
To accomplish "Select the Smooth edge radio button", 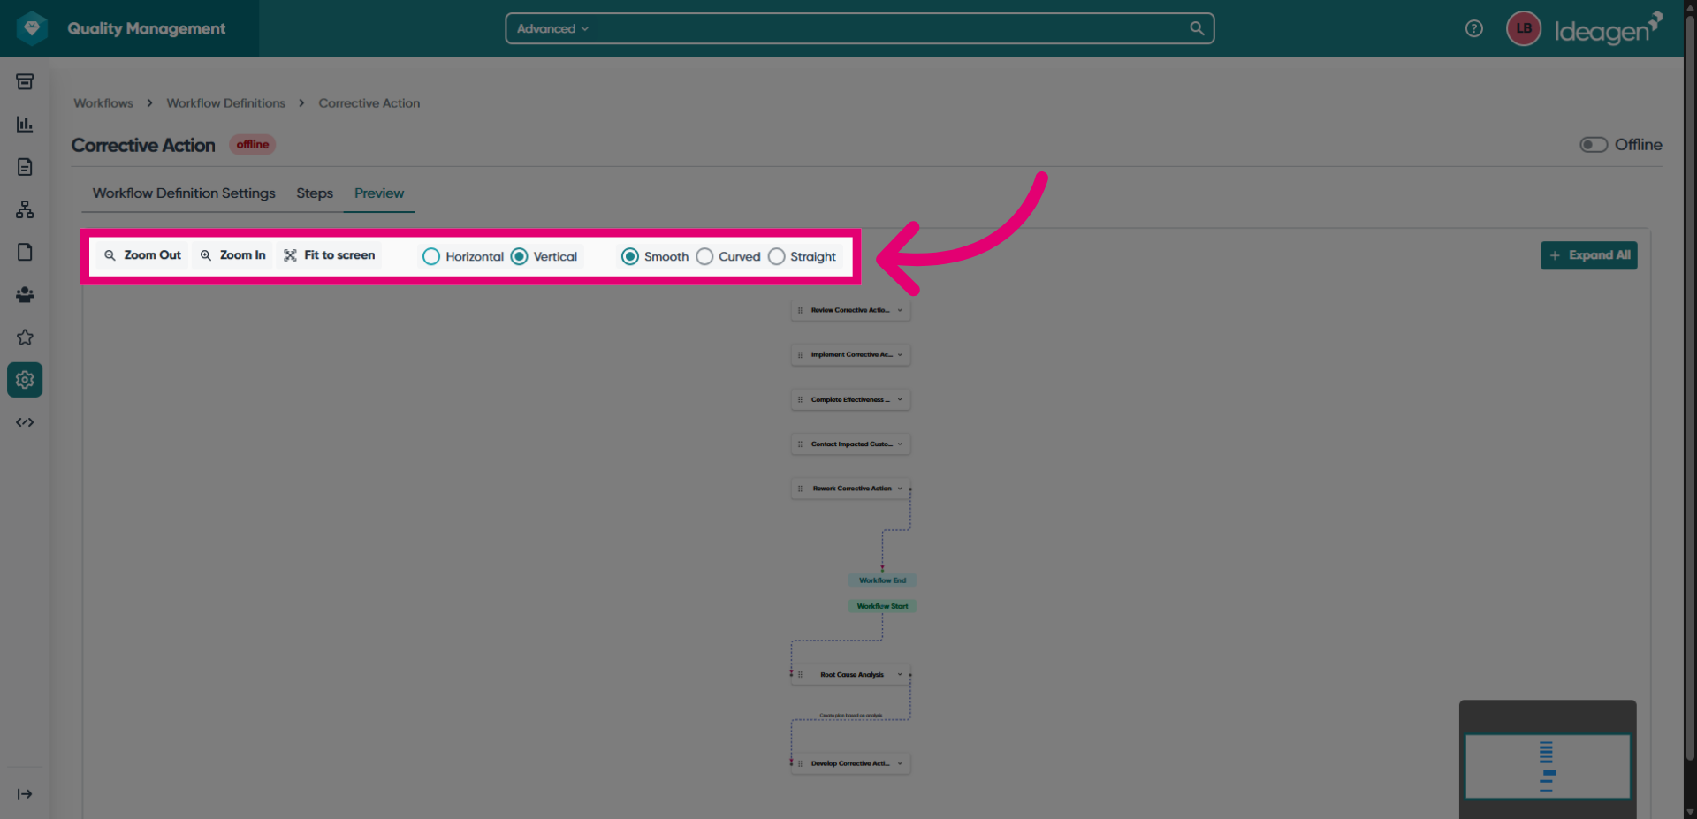I will coord(630,256).
